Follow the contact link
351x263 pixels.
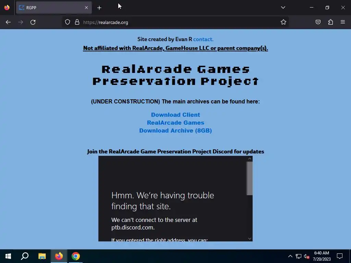click(x=203, y=39)
